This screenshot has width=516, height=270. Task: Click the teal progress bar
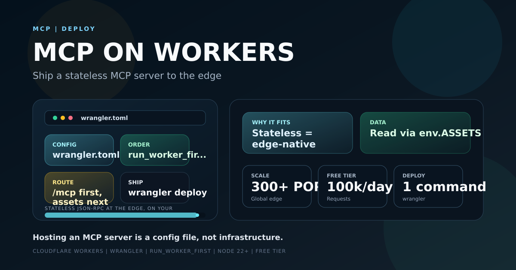(121, 215)
